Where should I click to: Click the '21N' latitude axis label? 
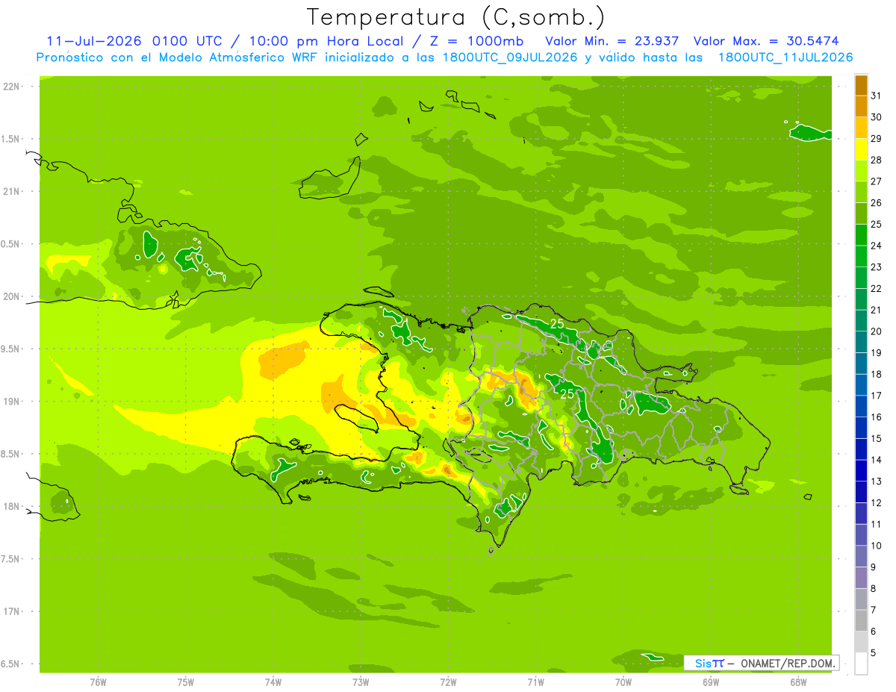(x=11, y=192)
